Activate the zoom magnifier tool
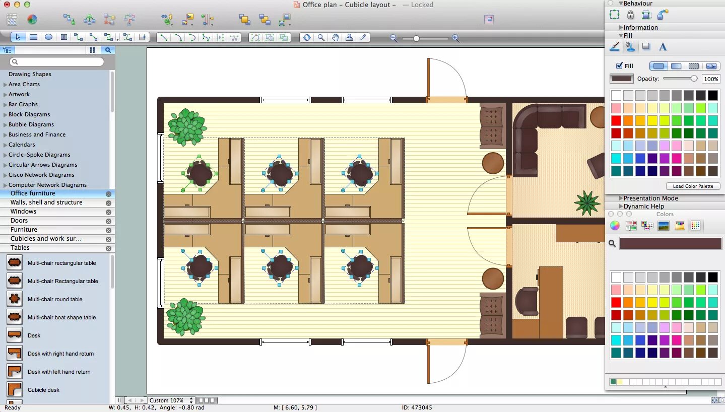725x412 pixels. pos(321,37)
